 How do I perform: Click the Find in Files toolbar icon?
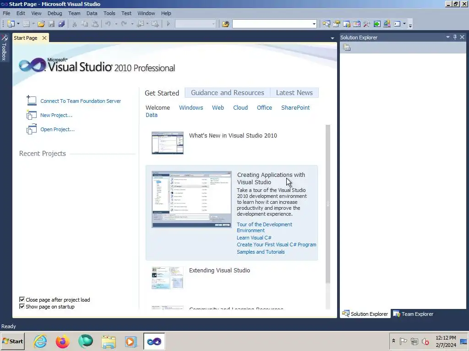tap(225, 24)
